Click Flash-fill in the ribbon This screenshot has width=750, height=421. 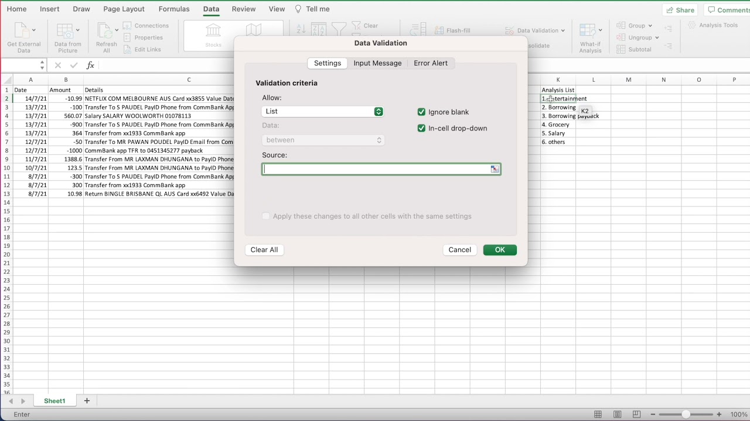452,30
